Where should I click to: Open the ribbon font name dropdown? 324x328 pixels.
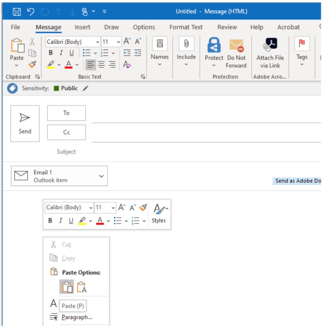(98, 42)
